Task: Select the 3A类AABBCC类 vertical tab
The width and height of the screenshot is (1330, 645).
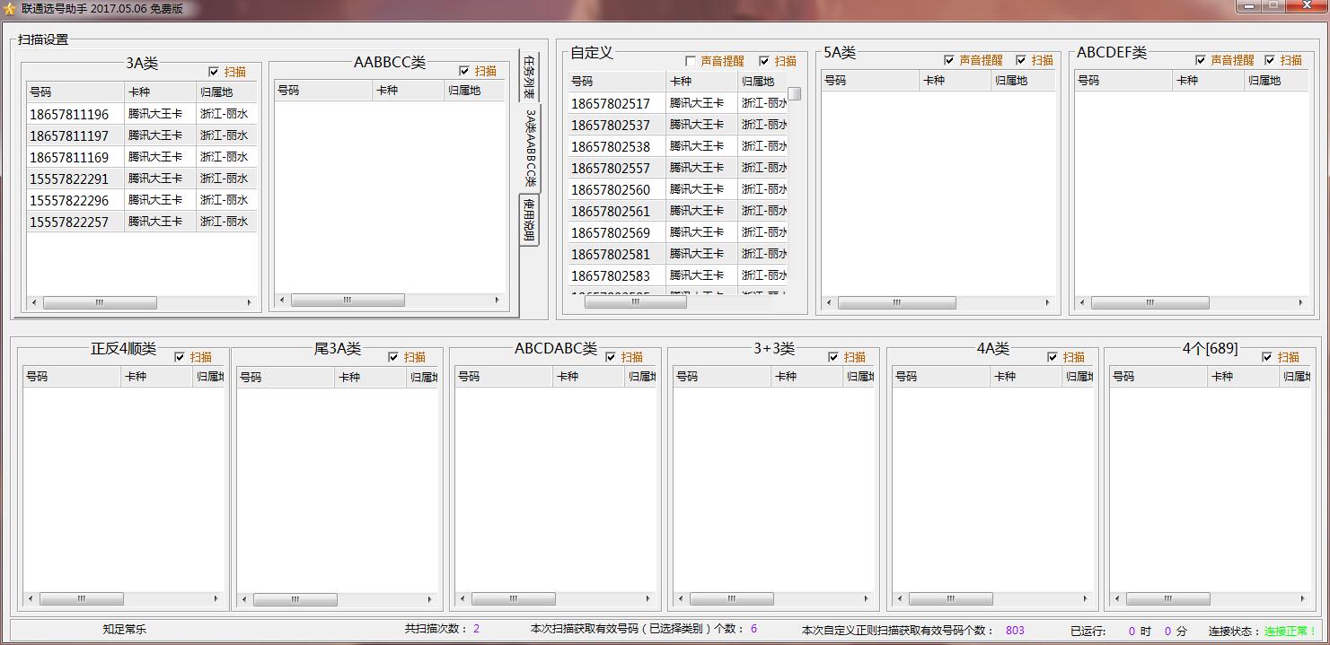Action: 530,148
